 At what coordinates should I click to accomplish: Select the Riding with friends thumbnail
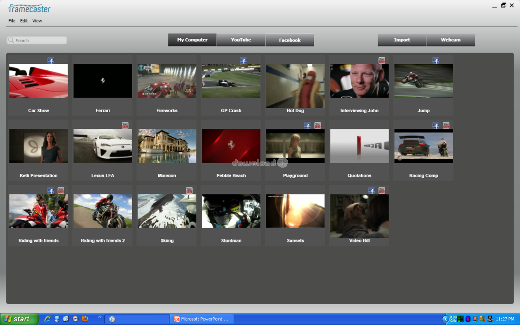[39, 211]
